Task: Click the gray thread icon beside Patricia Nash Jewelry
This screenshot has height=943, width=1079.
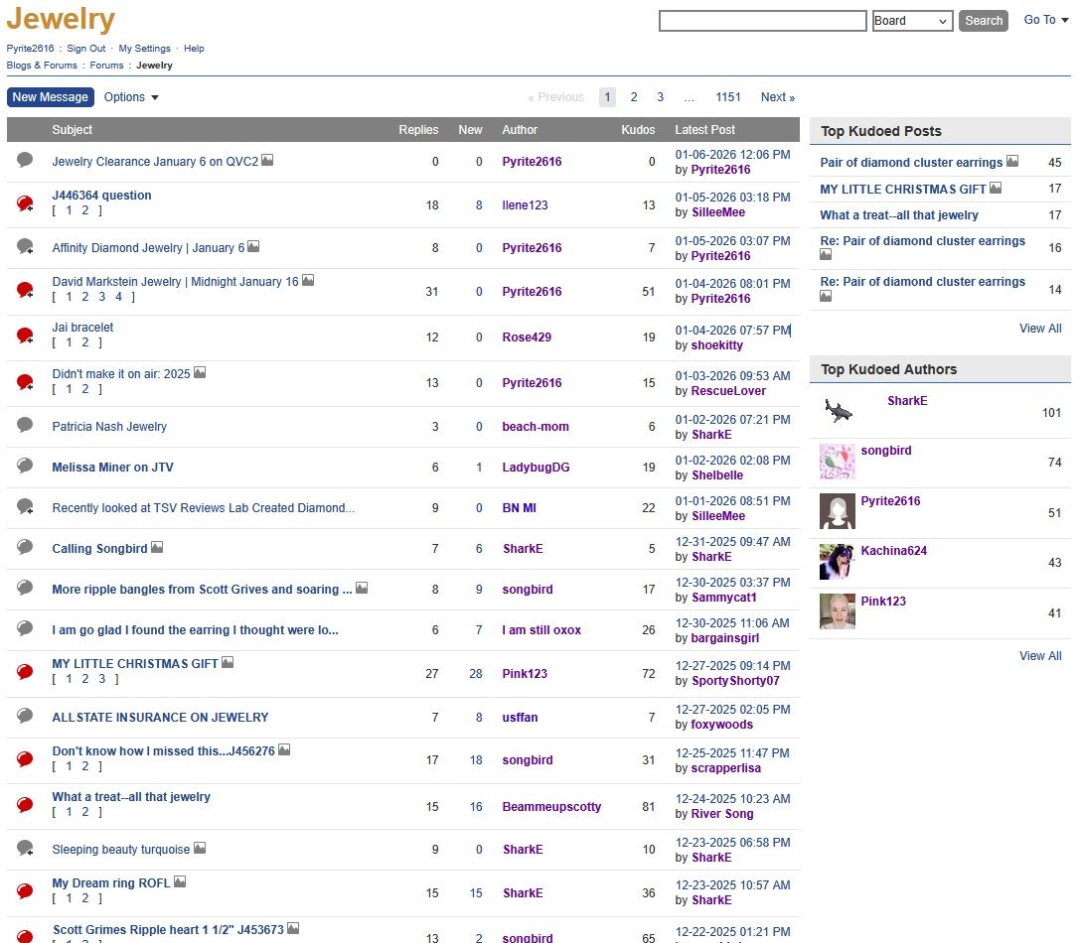Action: [25, 426]
